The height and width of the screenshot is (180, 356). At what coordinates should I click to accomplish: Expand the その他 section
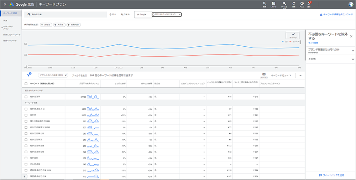(331, 59)
